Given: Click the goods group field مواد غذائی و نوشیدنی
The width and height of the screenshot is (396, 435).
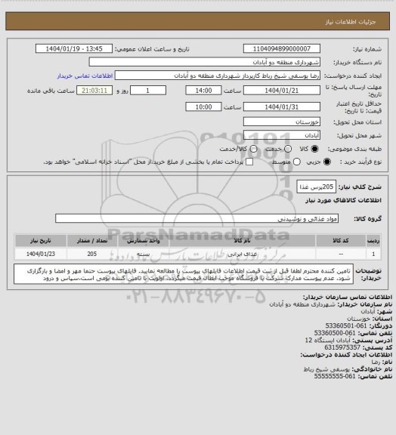Looking at the screenshot, I should coord(196,218).
